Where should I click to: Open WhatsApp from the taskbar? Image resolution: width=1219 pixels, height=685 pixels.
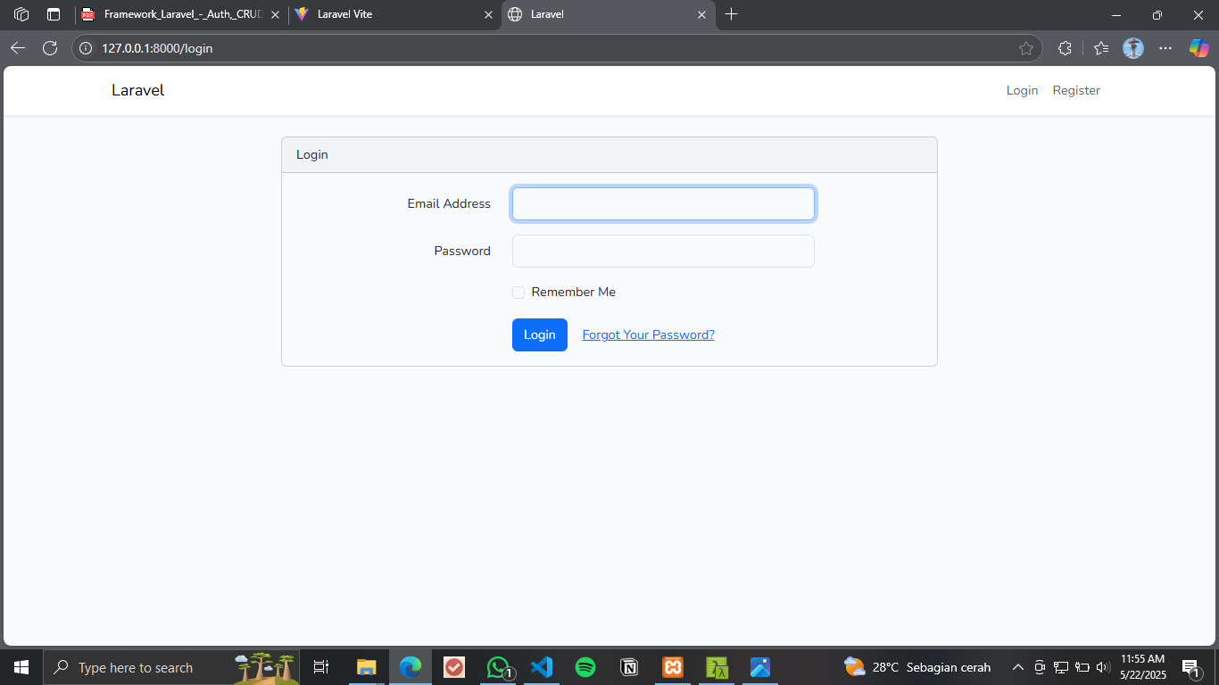tap(498, 666)
